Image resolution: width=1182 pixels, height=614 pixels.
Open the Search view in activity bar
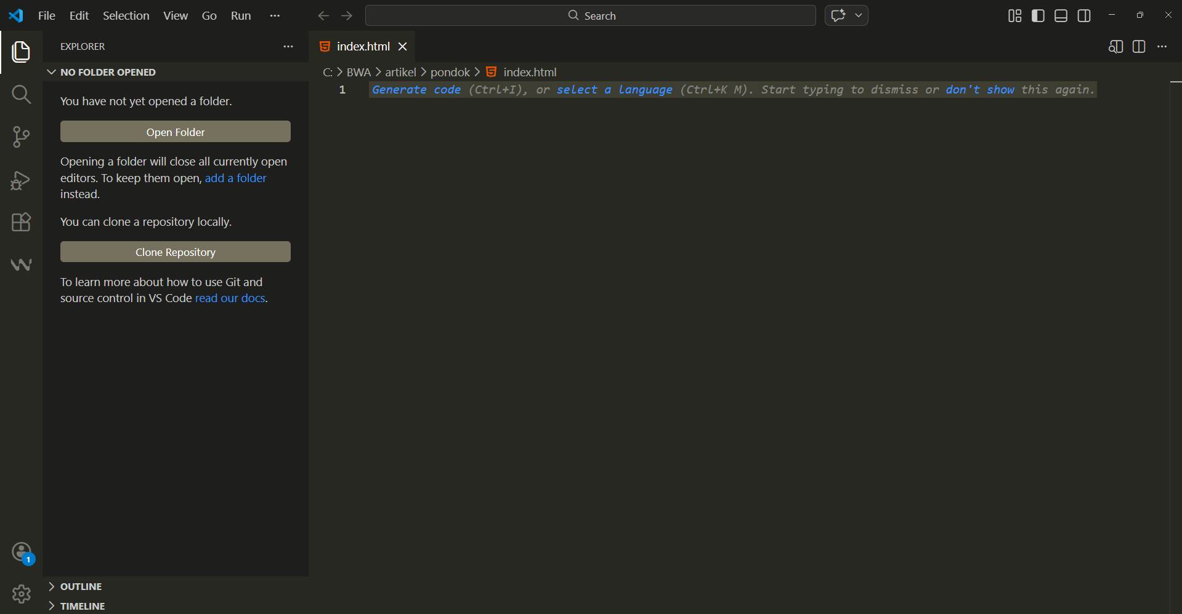(21, 94)
